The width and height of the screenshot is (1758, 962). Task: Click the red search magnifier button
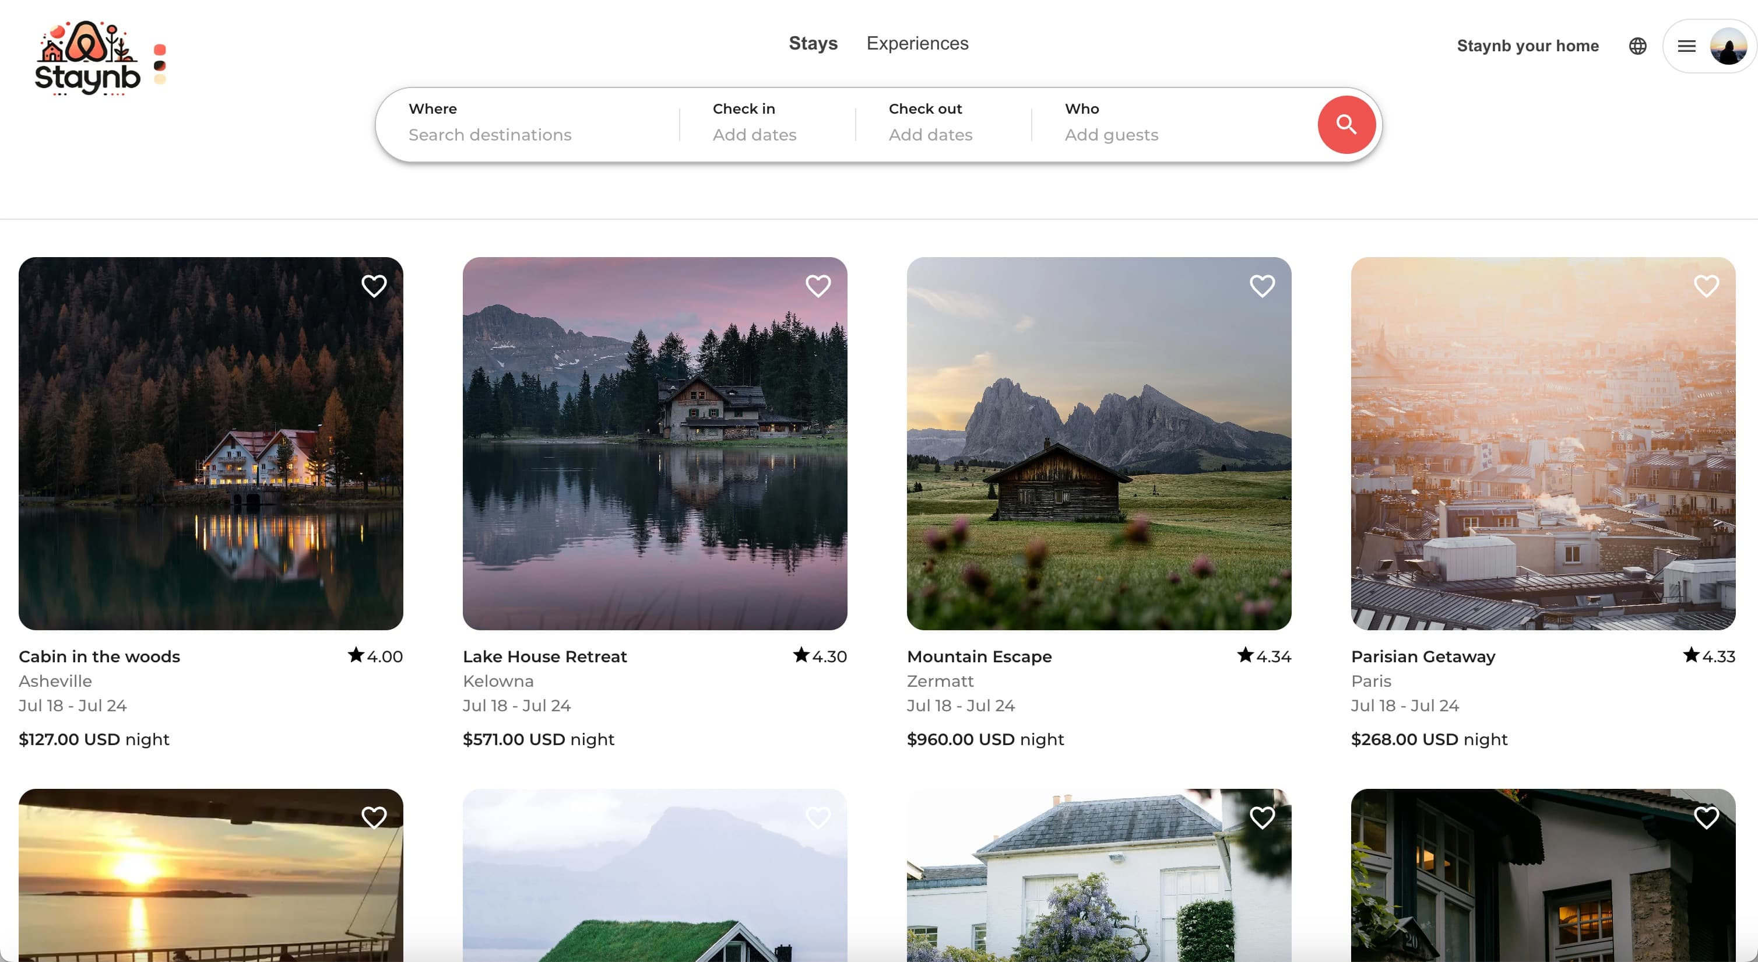tap(1346, 124)
